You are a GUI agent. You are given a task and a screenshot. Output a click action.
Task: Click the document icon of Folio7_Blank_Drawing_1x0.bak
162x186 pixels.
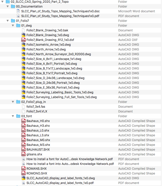point(23,30)
